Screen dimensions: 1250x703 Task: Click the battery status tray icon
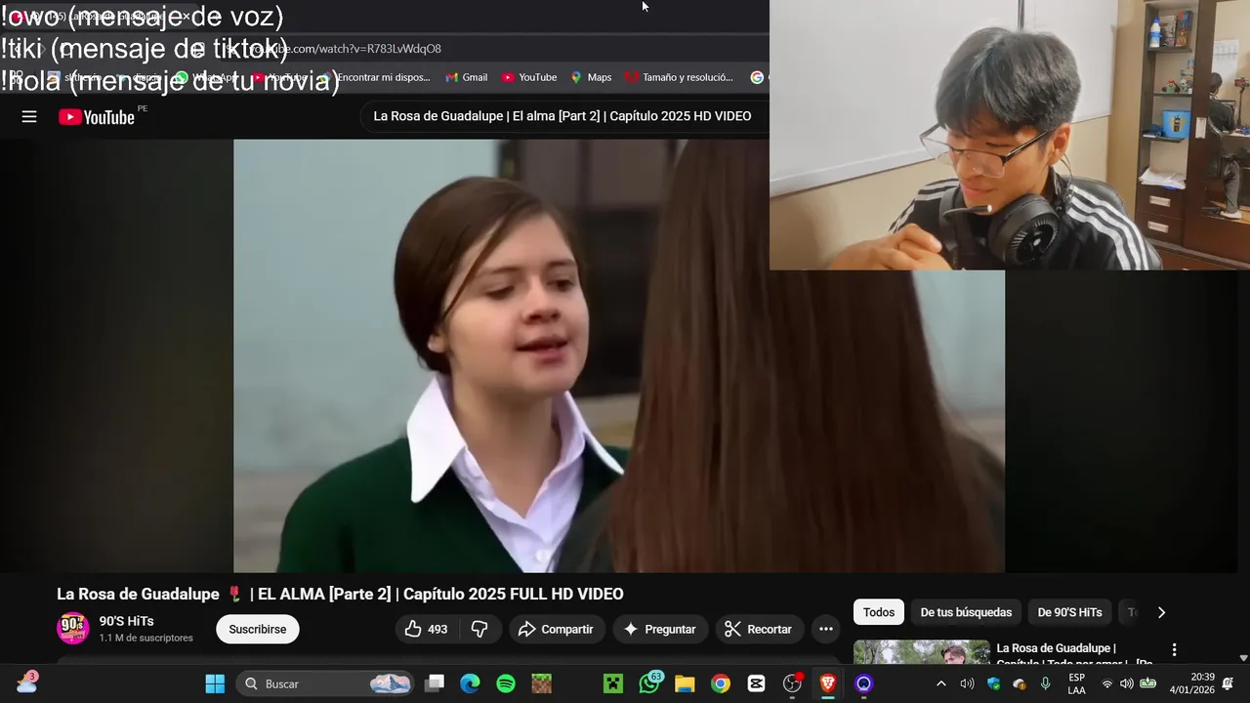pos(1147,683)
